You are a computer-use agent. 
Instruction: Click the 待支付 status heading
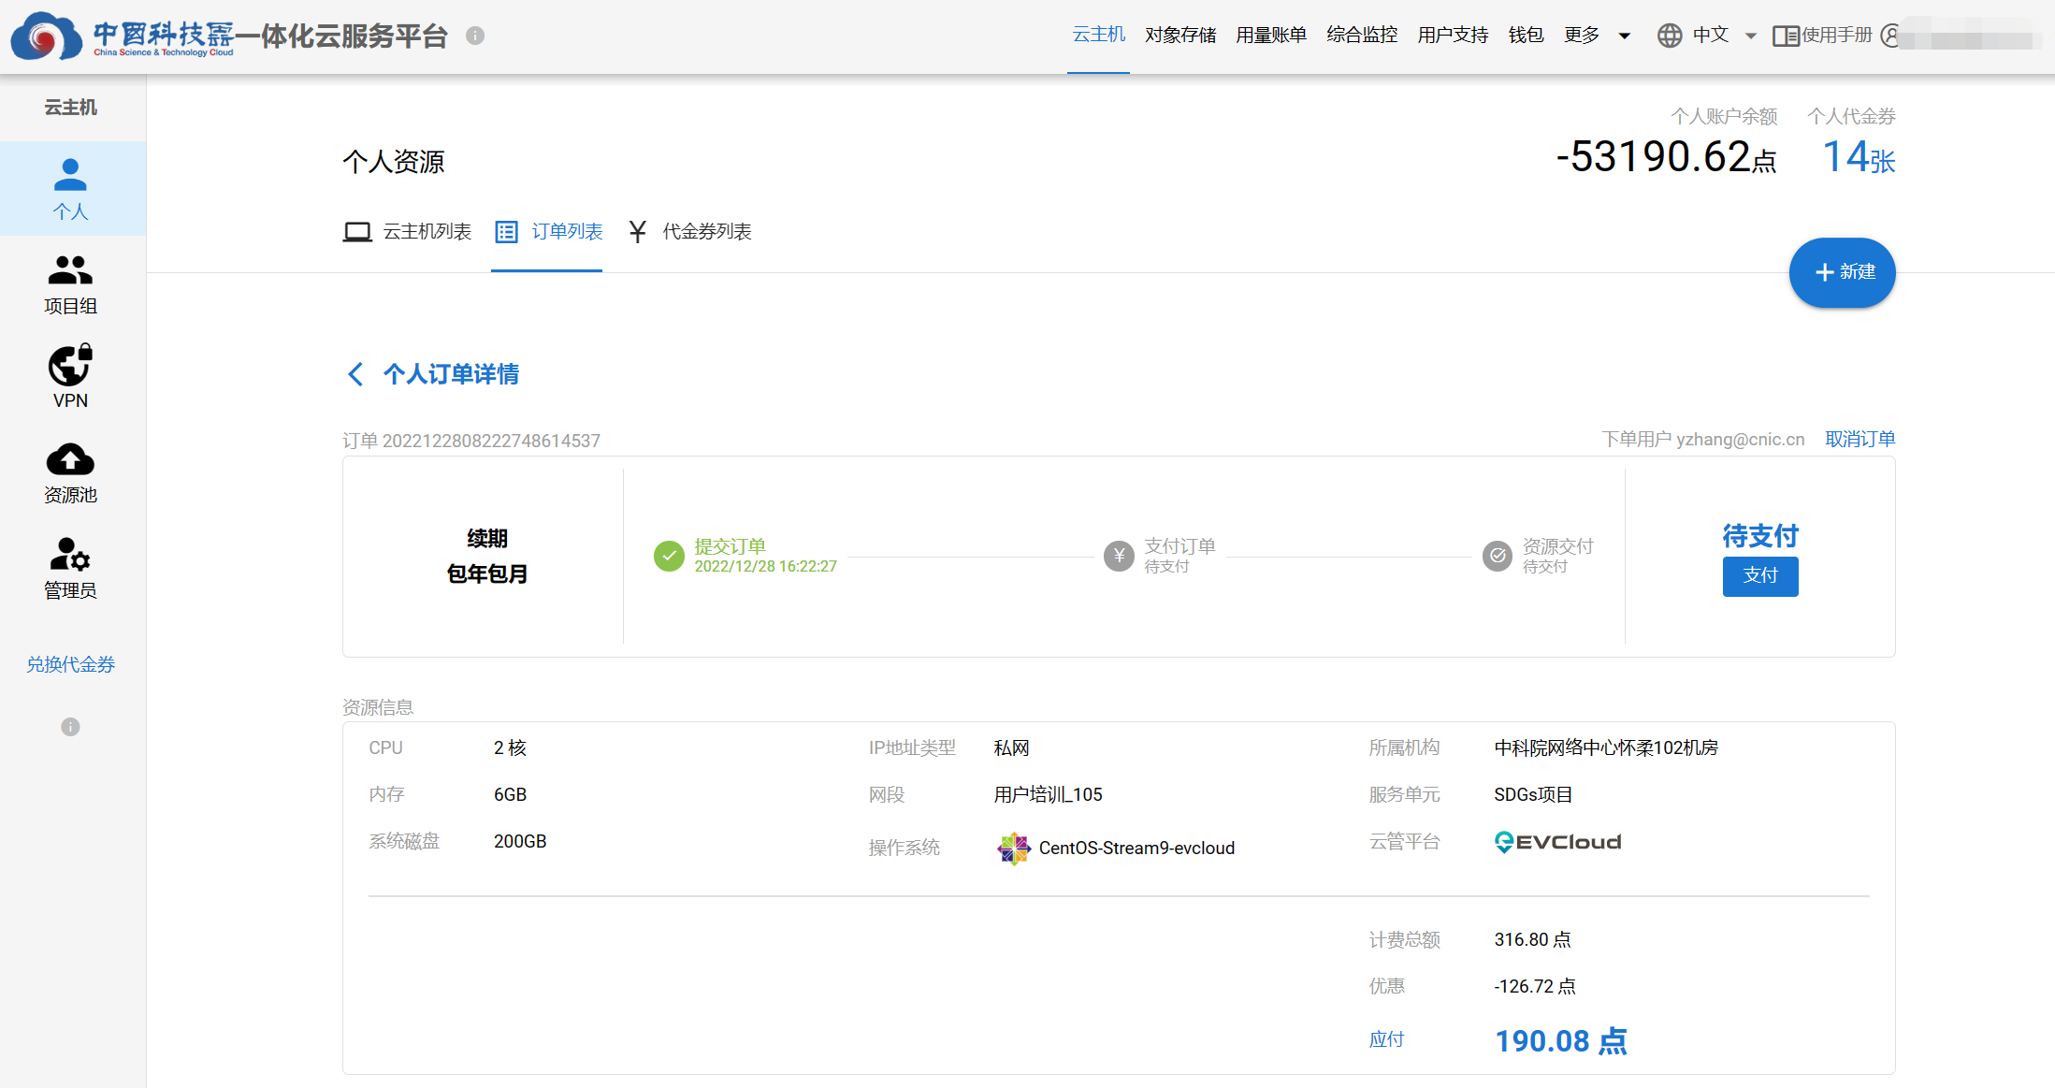[1760, 536]
